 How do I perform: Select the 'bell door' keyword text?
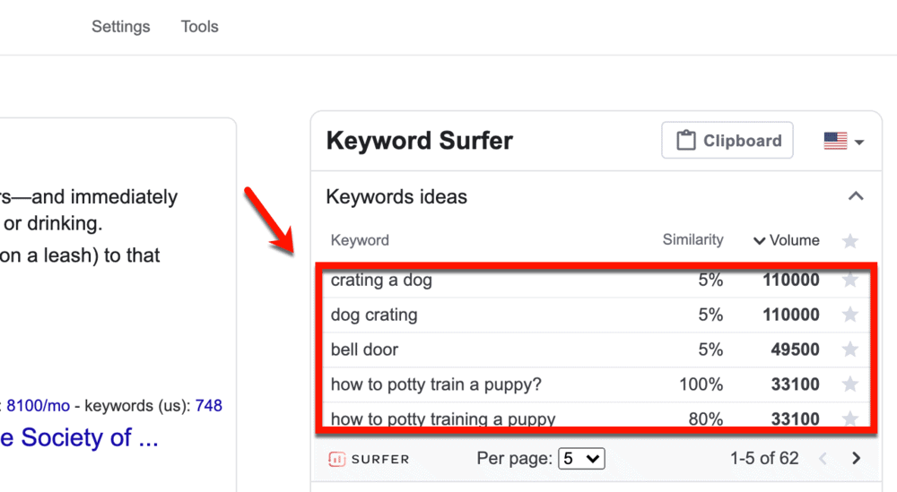tap(364, 350)
